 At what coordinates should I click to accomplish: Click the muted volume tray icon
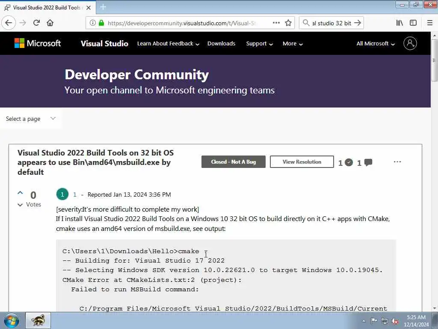point(395,321)
